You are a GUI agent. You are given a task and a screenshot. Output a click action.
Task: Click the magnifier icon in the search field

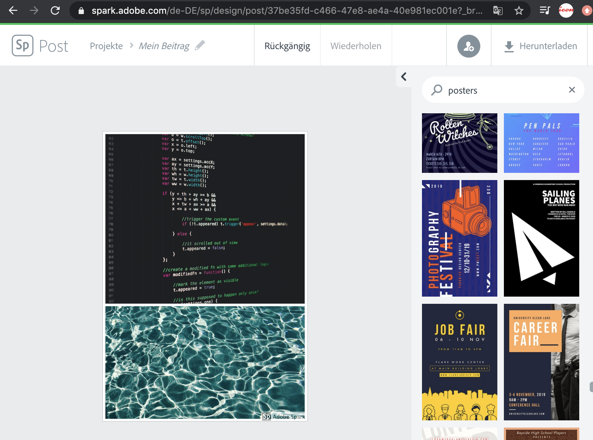coord(437,90)
